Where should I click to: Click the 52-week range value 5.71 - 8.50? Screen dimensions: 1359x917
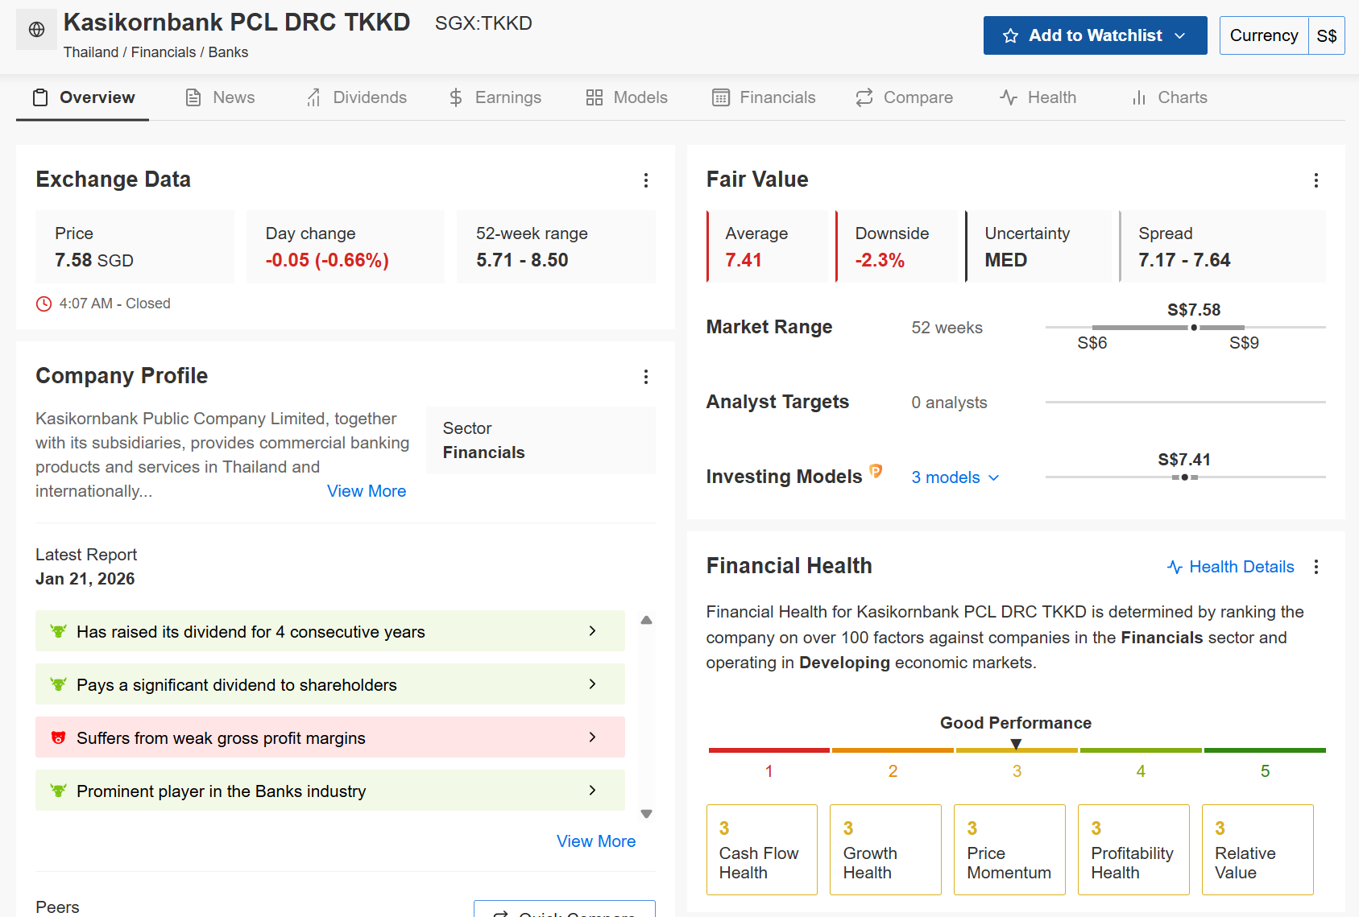(x=522, y=260)
